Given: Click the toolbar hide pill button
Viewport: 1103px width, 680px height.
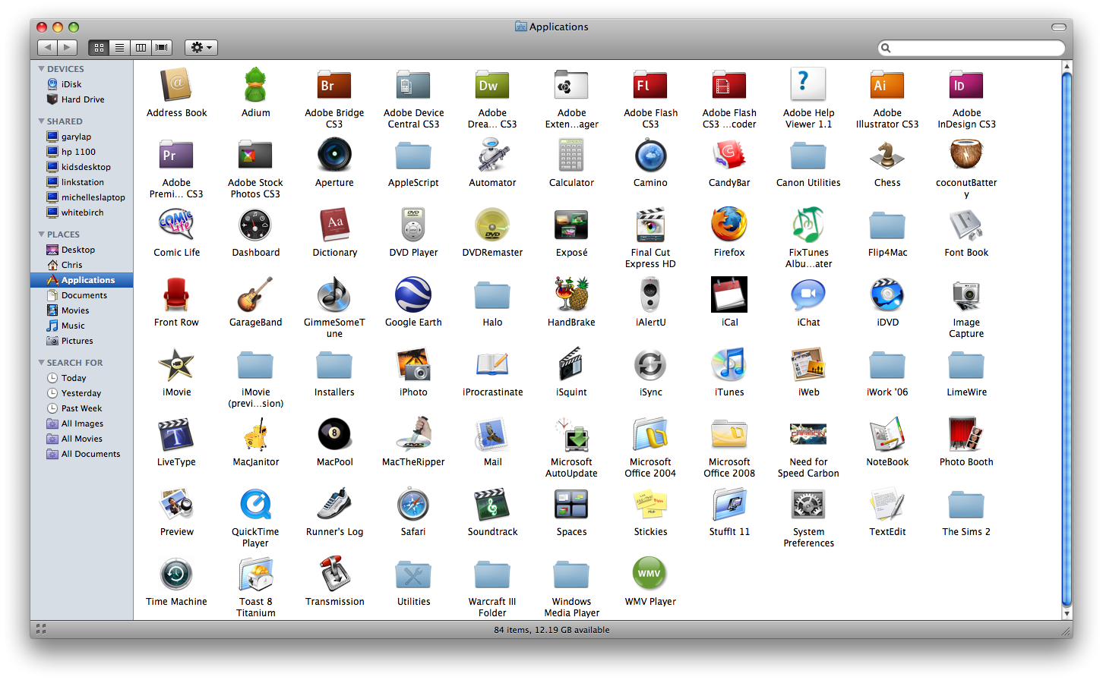Looking at the screenshot, I should click(x=1058, y=27).
